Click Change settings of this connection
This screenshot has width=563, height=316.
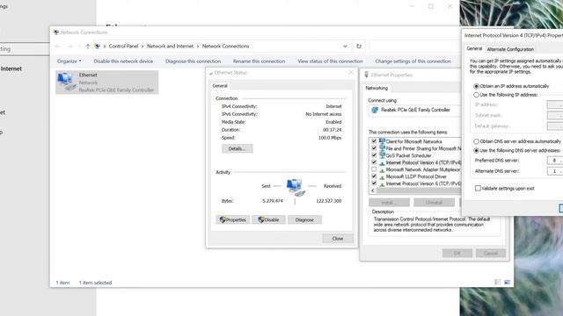tap(413, 61)
